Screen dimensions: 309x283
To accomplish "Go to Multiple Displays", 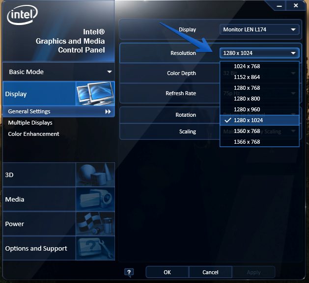I will [x=30, y=123].
